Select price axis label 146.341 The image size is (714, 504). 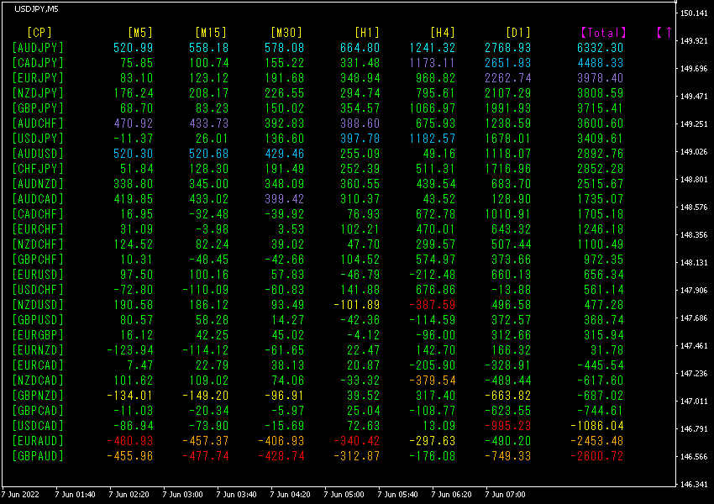[694, 484]
